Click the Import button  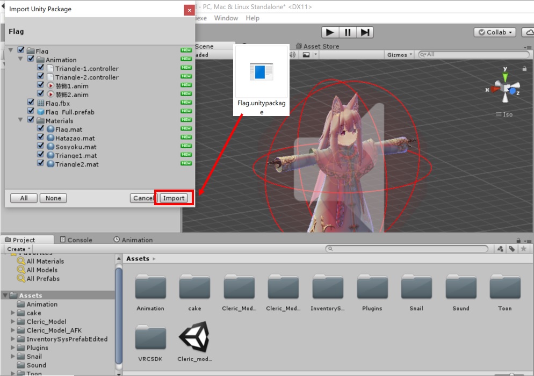(174, 198)
